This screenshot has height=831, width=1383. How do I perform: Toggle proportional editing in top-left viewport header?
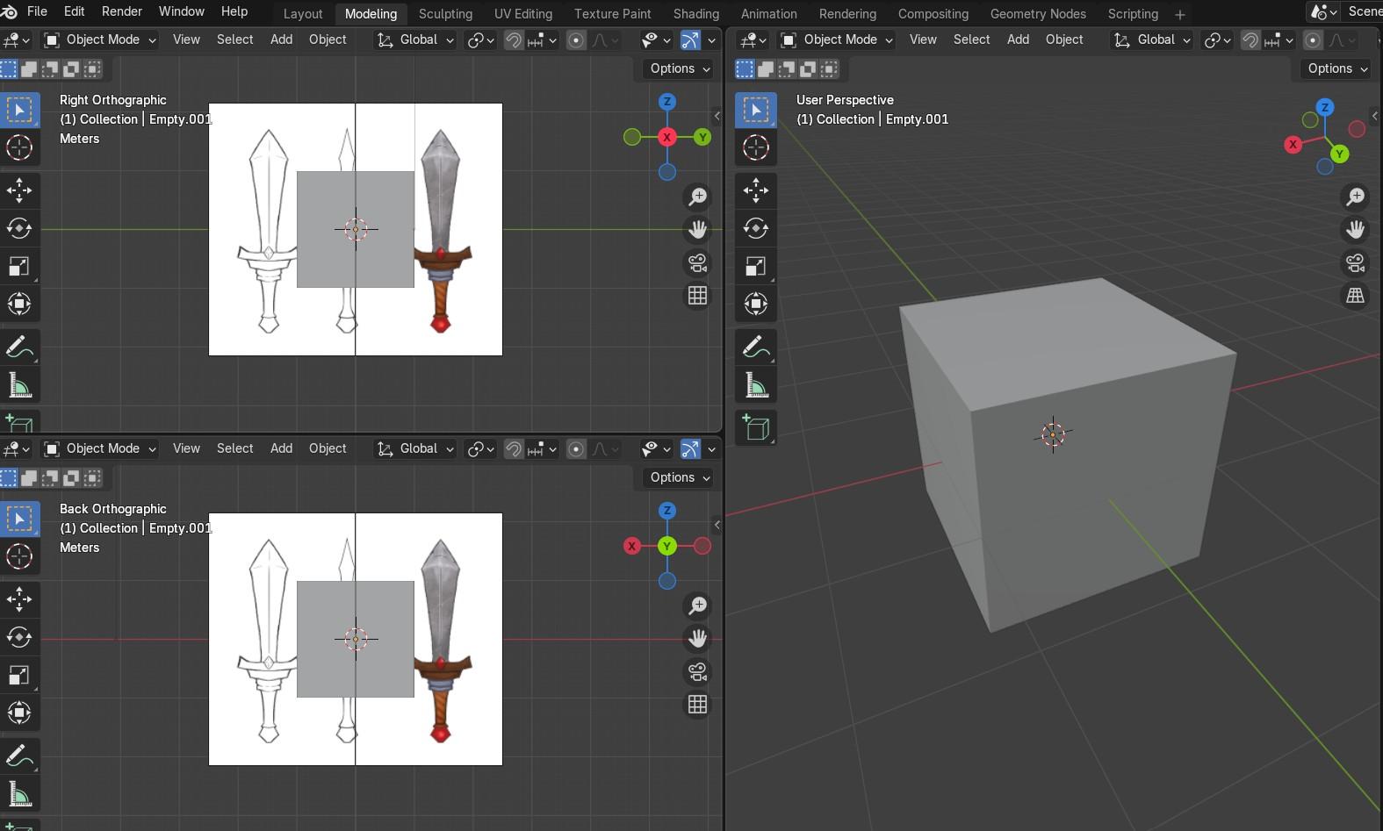point(576,39)
